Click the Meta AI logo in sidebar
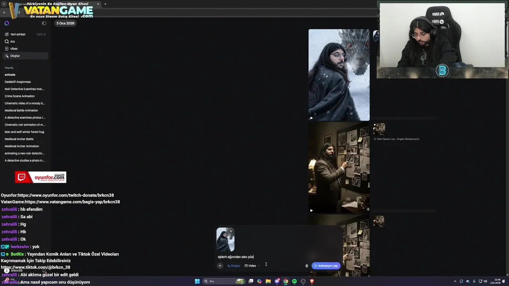 point(7,23)
